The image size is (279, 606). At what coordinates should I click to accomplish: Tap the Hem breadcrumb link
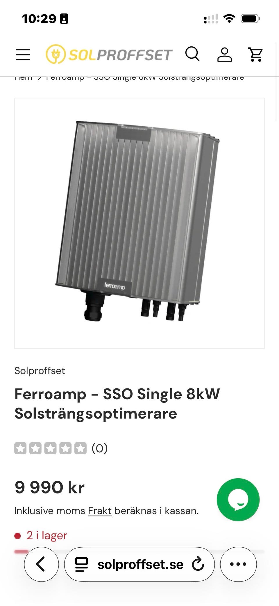(x=23, y=77)
